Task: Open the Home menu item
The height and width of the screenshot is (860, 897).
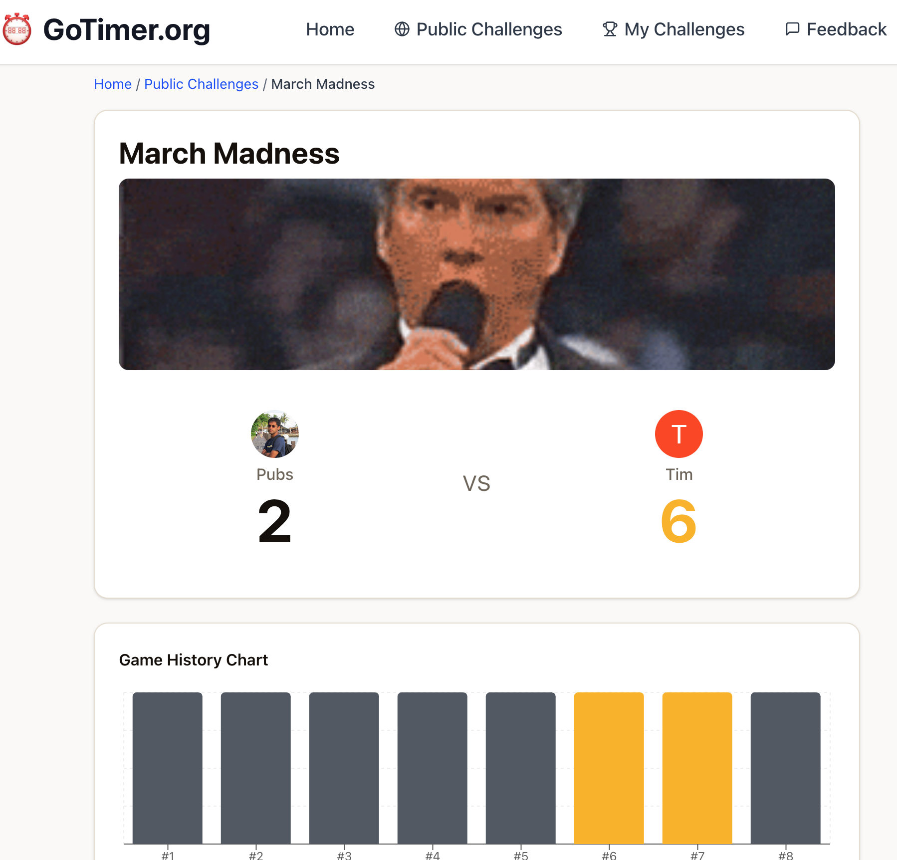Action: tap(330, 29)
